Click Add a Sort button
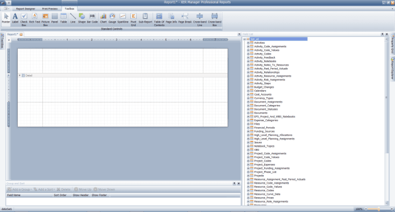 (44, 189)
